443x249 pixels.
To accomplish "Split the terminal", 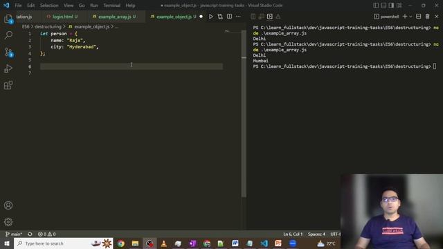I will (419, 17).
